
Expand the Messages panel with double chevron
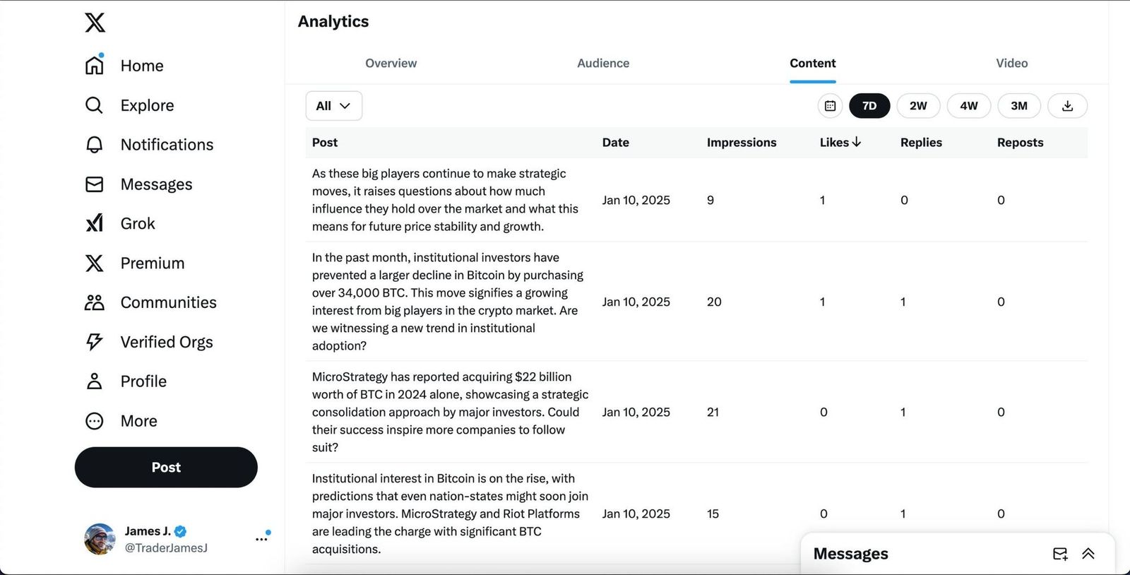pos(1088,554)
